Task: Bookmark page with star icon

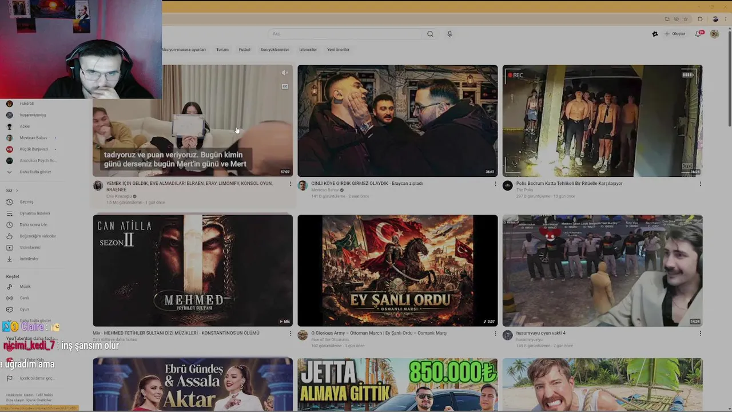Action: coord(686,19)
